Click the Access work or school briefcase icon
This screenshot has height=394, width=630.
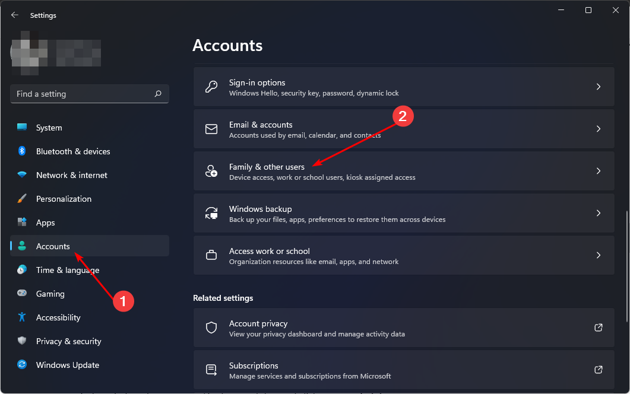click(x=211, y=256)
